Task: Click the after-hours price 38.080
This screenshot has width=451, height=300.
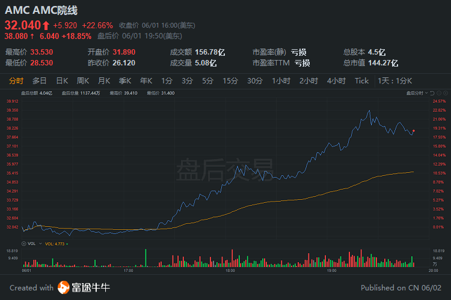Action: pos(16,36)
